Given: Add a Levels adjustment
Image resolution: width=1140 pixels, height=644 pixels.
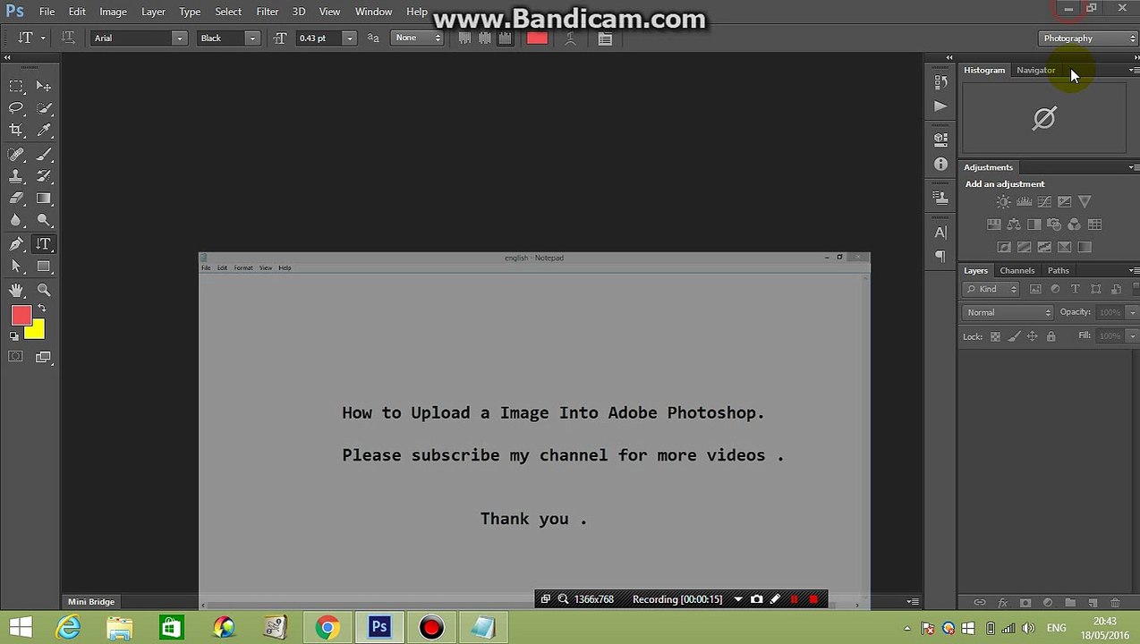Looking at the screenshot, I should pyautogui.click(x=1024, y=202).
